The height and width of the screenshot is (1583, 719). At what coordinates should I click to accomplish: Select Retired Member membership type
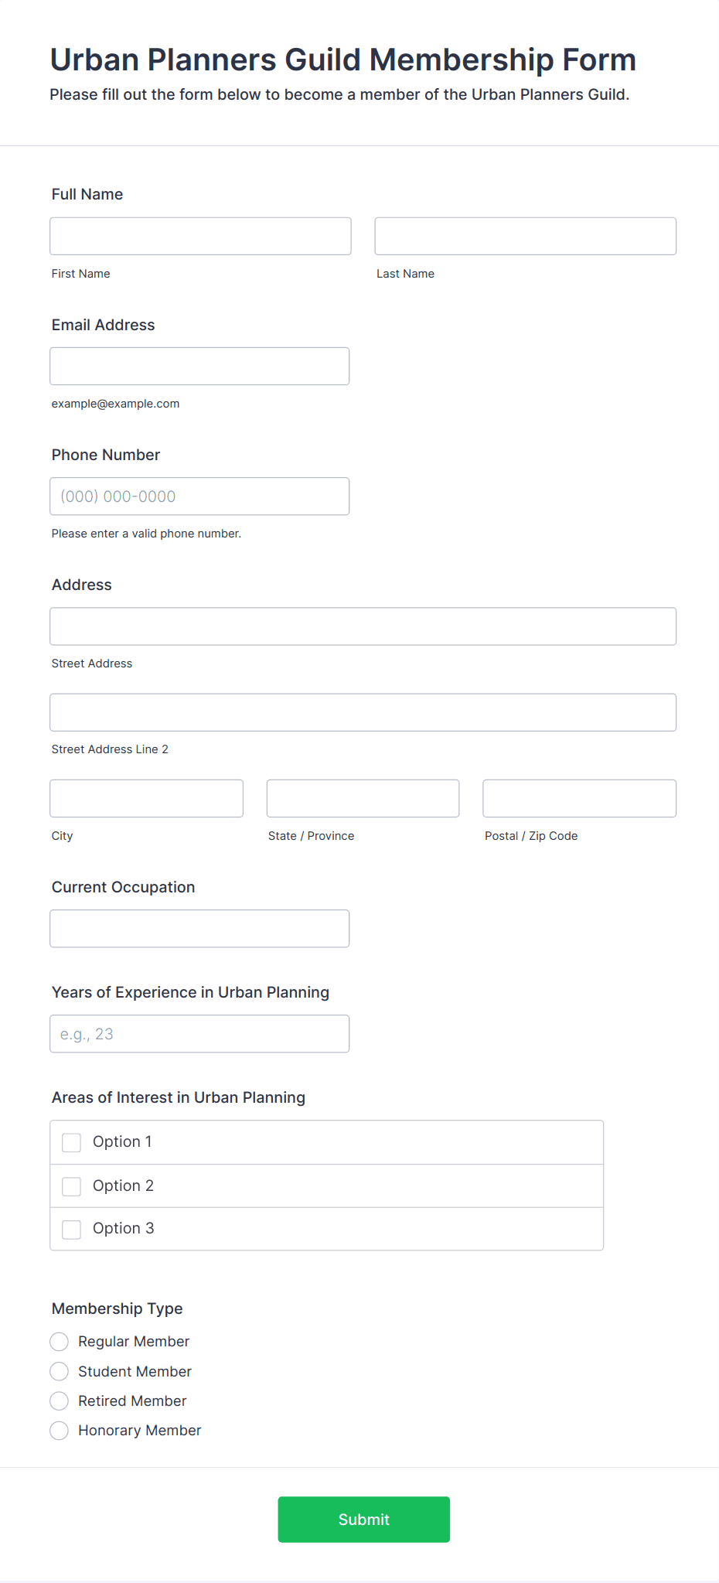click(x=59, y=1400)
